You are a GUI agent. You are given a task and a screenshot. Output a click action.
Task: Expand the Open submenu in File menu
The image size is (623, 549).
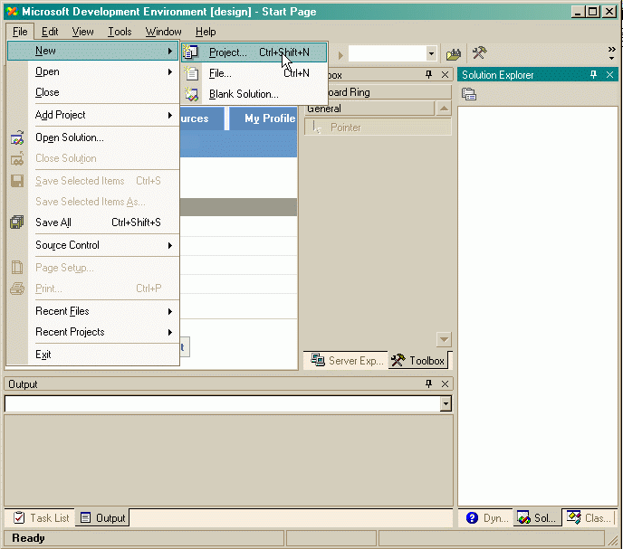point(170,71)
